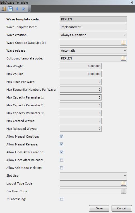
Task: Click the 'If Processing:' label
Action: (16, 199)
